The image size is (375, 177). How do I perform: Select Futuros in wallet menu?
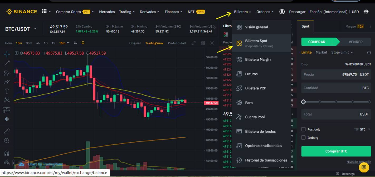(x=261, y=74)
